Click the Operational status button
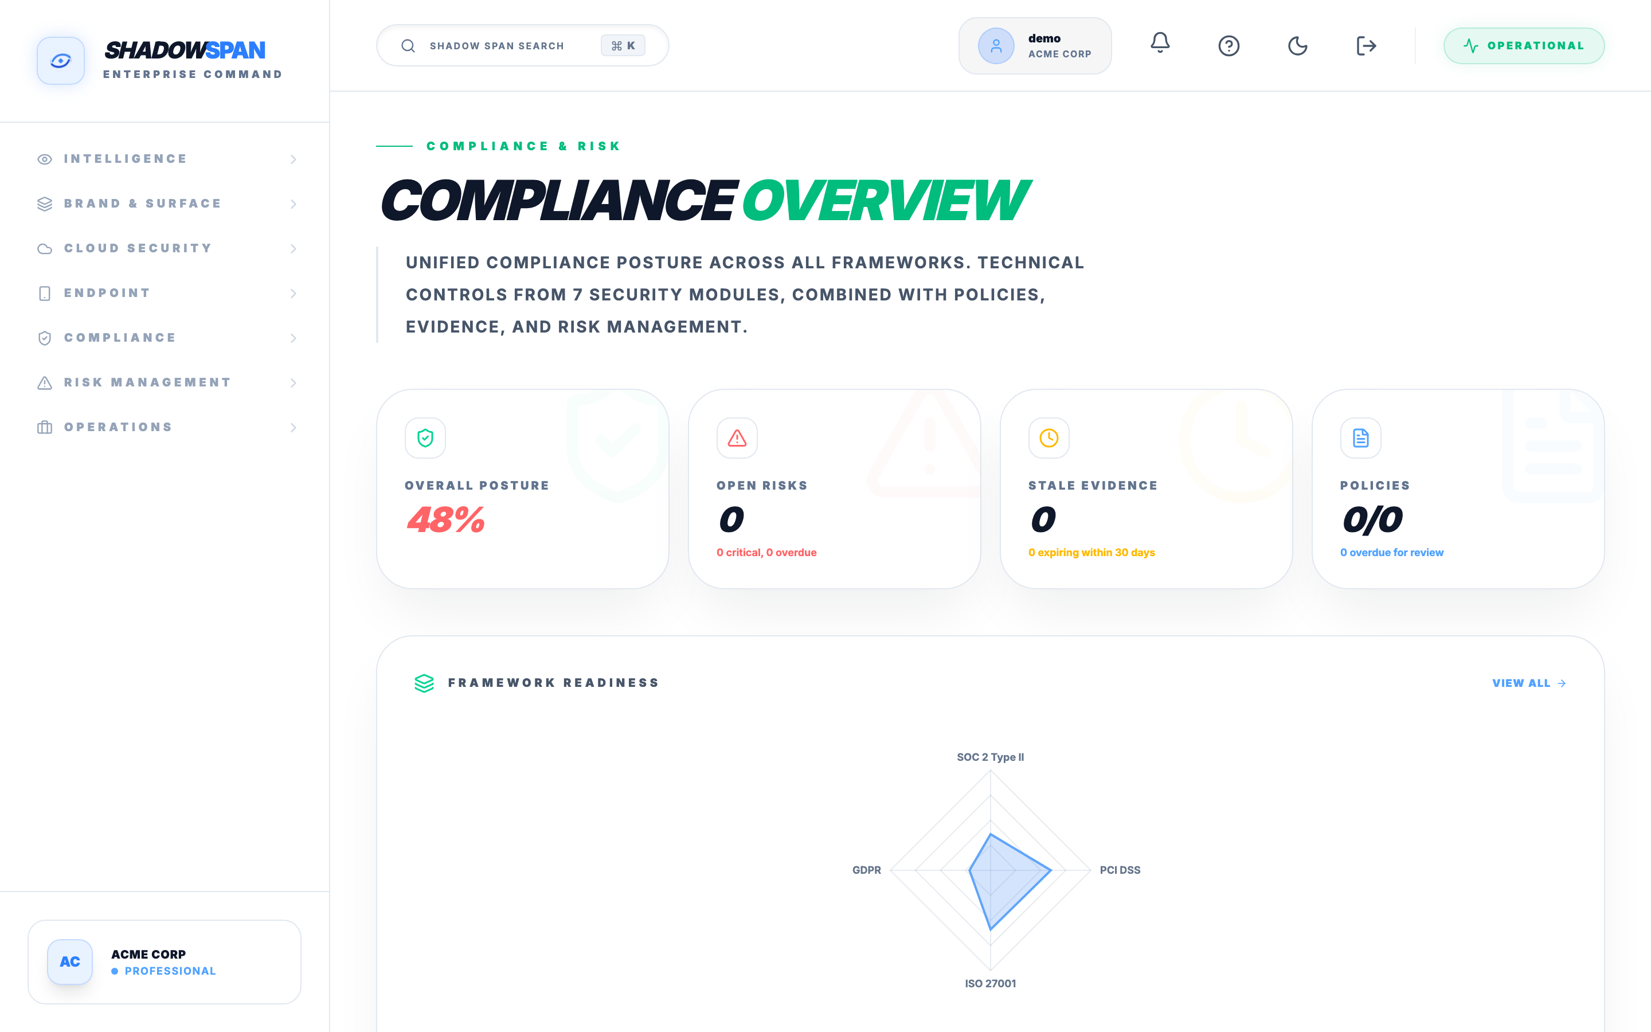The width and height of the screenshot is (1651, 1032). tap(1523, 46)
